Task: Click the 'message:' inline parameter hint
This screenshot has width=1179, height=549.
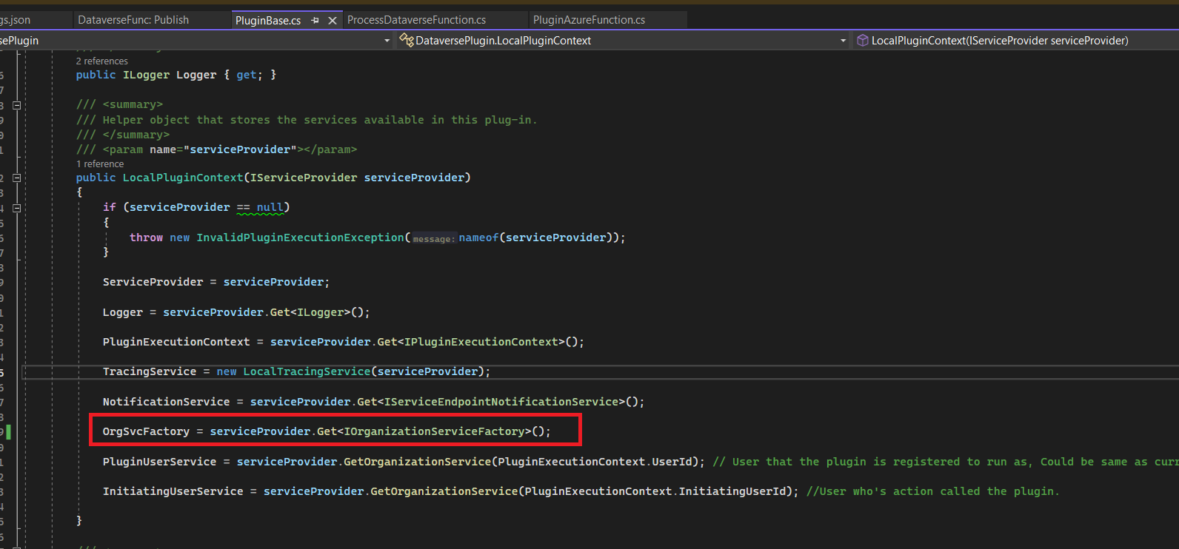Action: [x=433, y=239]
